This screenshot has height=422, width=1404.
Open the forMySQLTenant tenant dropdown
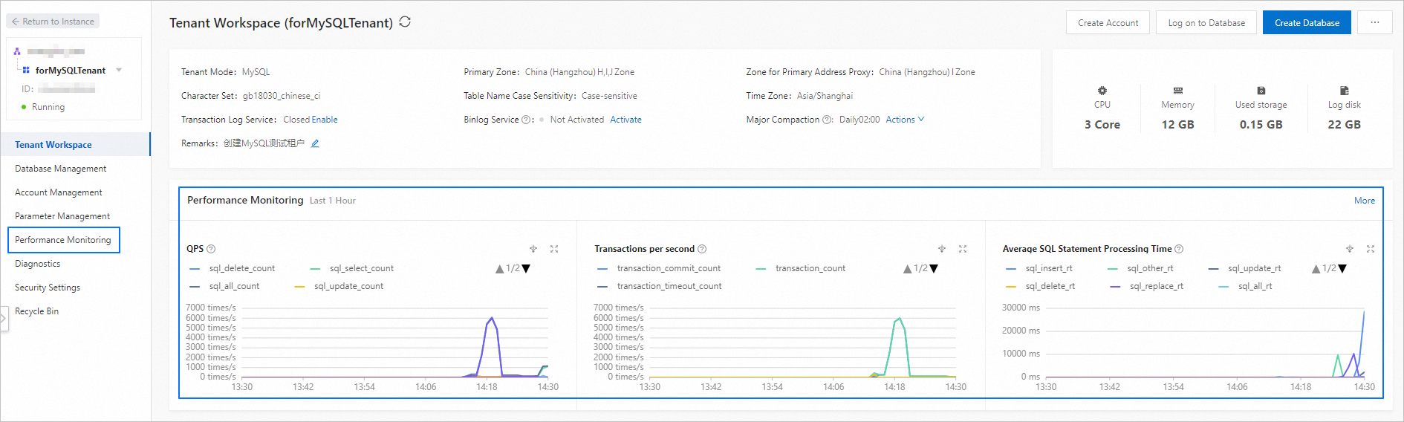click(x=119, y=71)
